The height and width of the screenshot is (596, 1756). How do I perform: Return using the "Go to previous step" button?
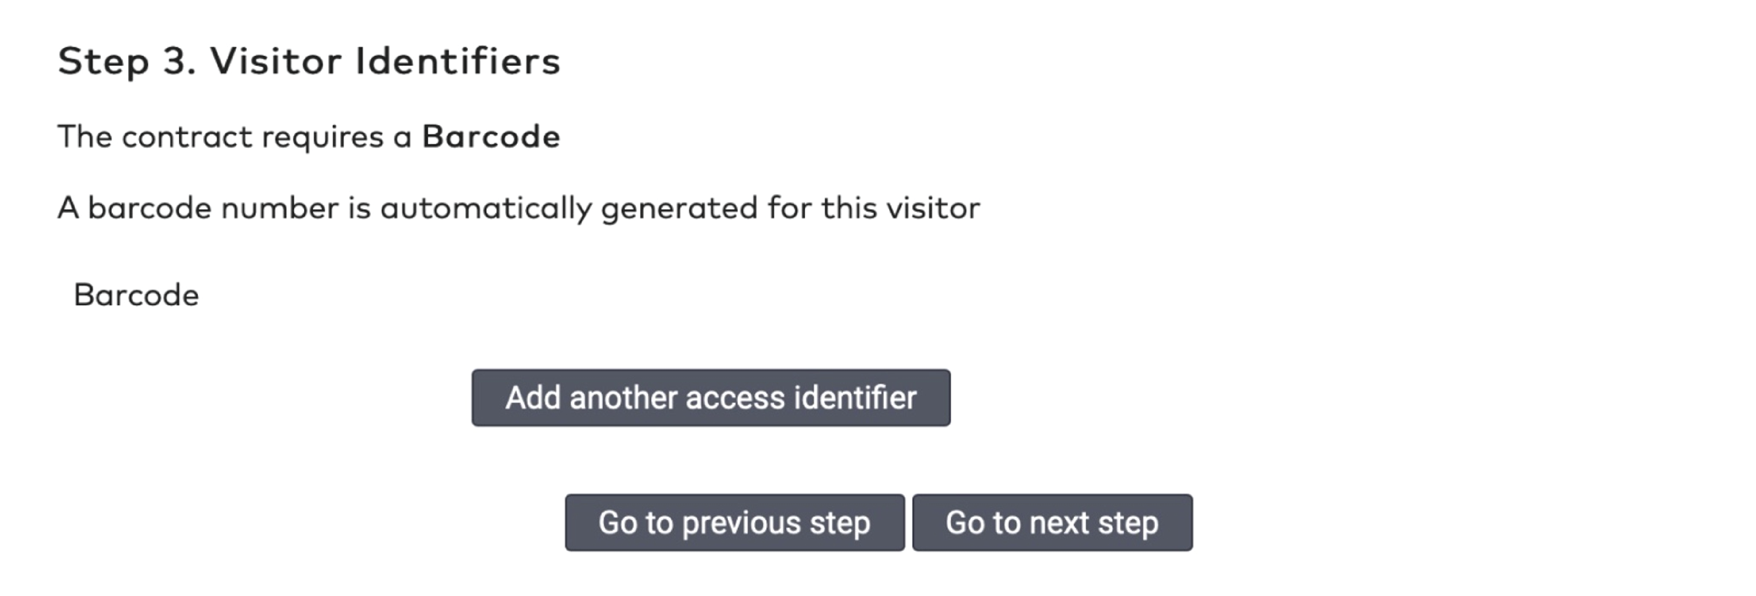(x=734, y=523)
